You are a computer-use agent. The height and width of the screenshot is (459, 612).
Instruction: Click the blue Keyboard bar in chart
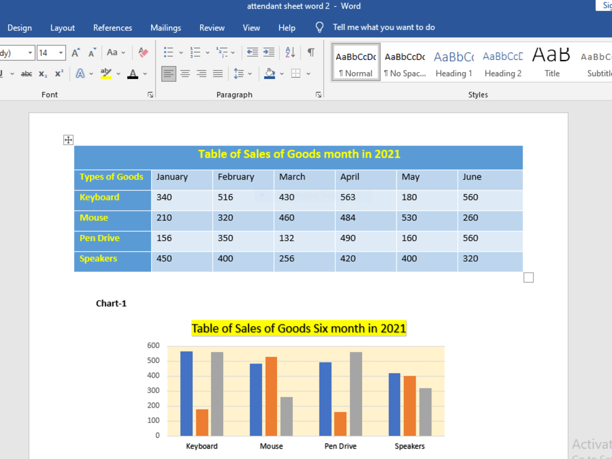pos(187,394)
